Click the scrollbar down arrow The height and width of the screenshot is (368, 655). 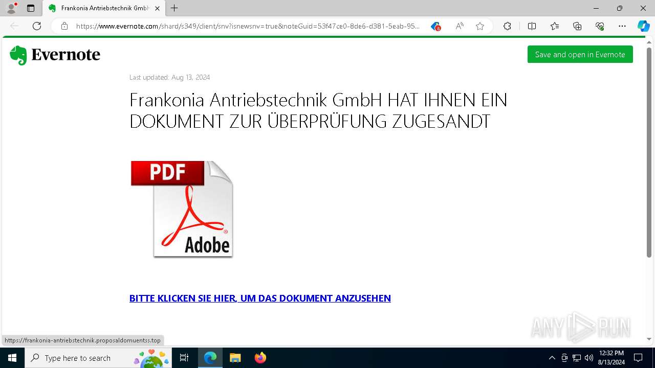point(649,339)
